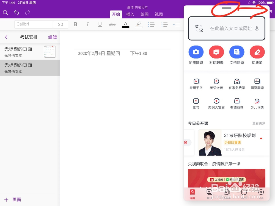Tap the expand arrow at top-right corner

[271, 12]
